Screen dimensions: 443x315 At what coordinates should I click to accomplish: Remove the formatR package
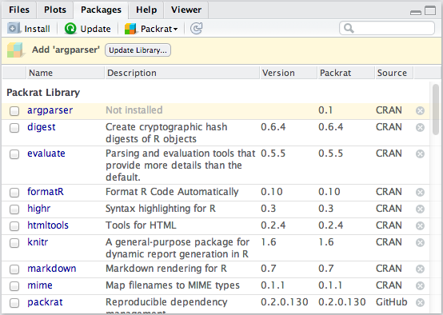click(x=420, y=192)
